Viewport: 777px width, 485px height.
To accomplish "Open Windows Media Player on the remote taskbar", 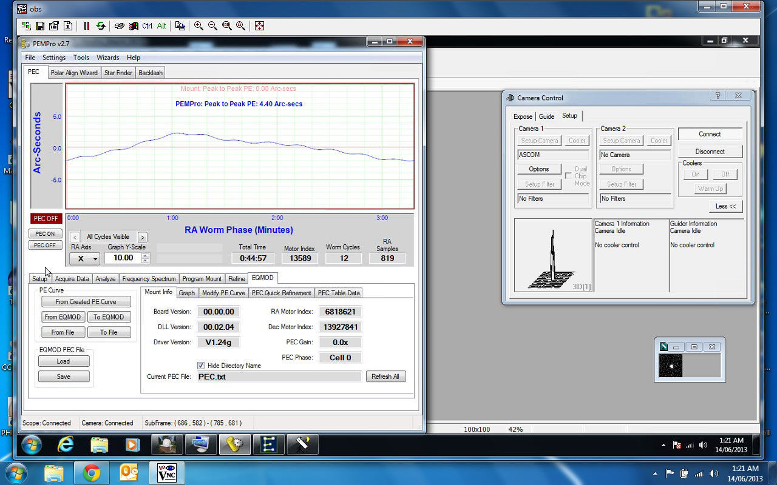I will (132, 446).
